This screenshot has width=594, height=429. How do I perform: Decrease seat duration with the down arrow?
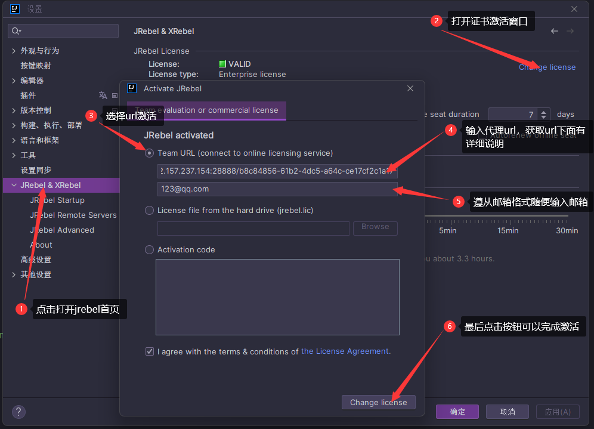click(x=544, y=117)
